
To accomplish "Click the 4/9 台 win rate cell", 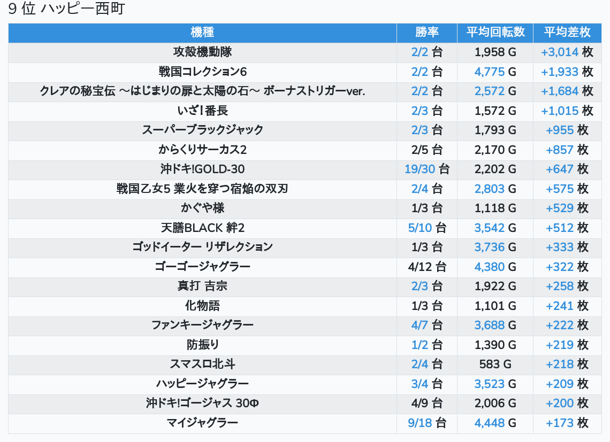I will 427,403.
